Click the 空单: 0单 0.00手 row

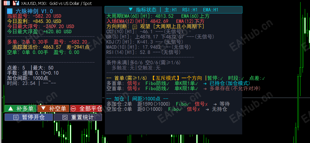(x=43, y=52)
